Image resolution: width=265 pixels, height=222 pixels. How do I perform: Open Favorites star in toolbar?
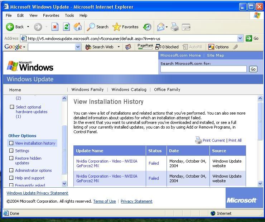117,27
